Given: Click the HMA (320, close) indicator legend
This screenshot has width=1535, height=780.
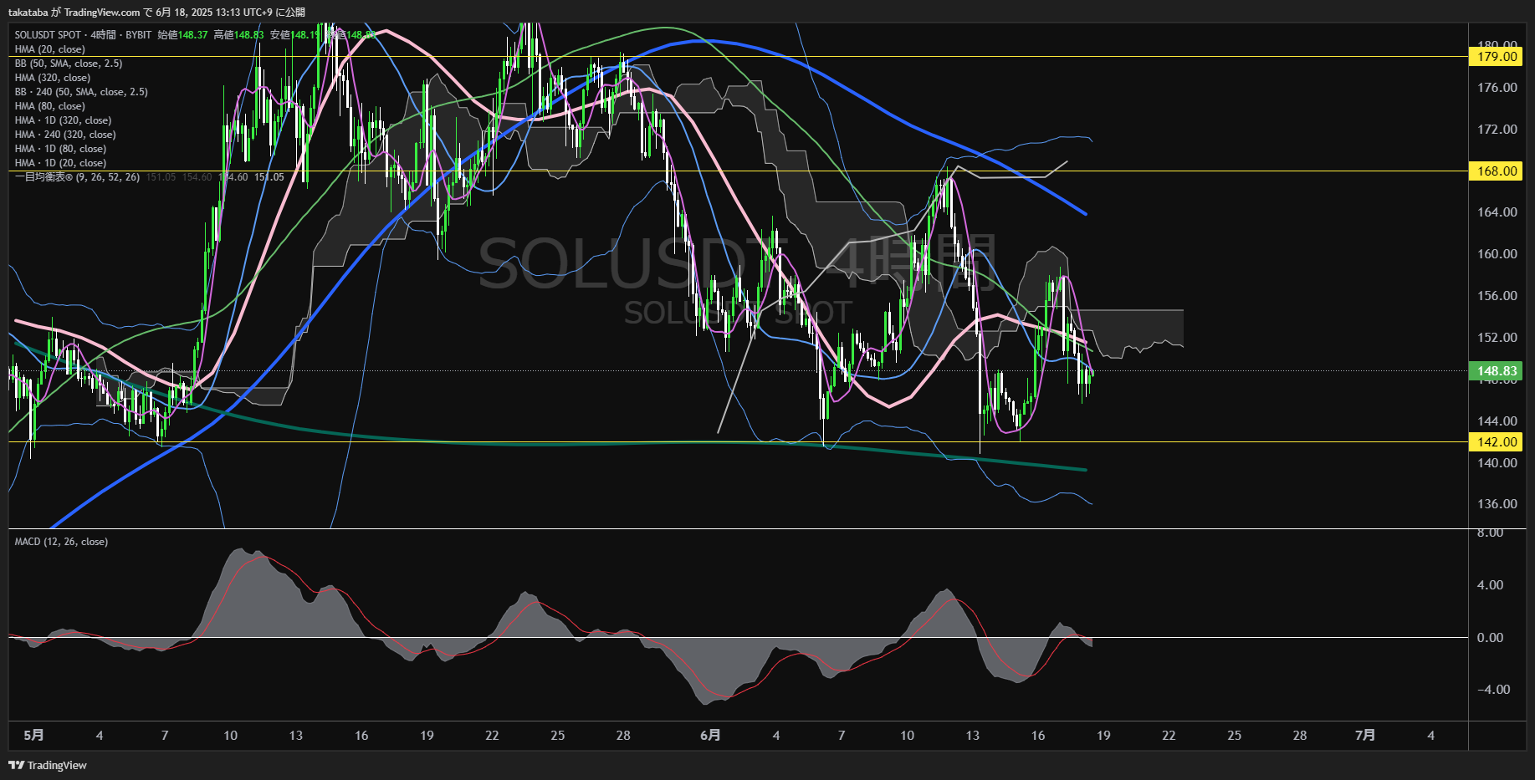Looking at the screenshot, I should [x=53, y=78].
